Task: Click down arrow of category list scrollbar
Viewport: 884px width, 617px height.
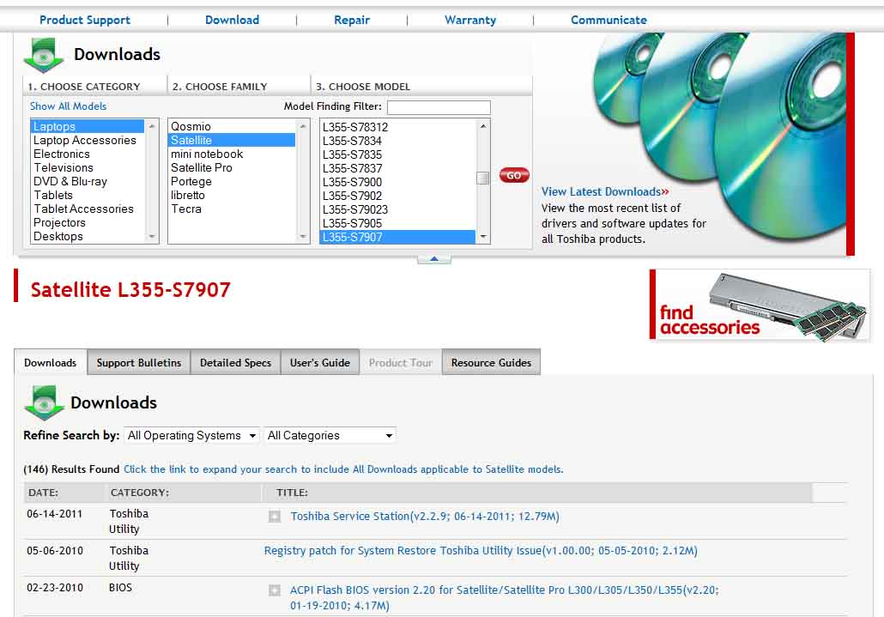Action: click(152, 237)
